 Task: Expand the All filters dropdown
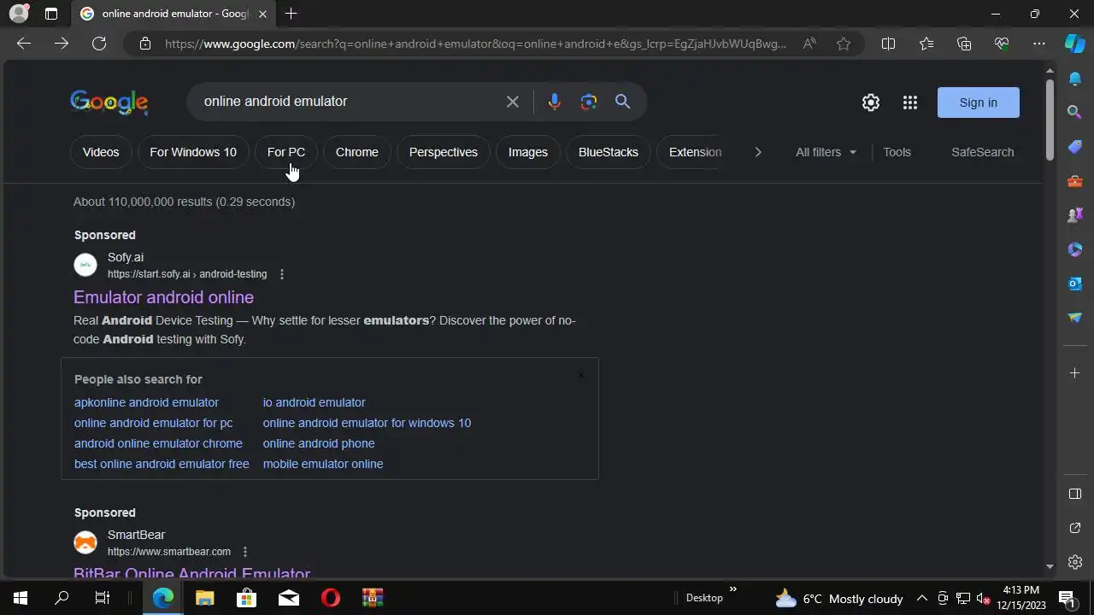(x=826, y=152)
